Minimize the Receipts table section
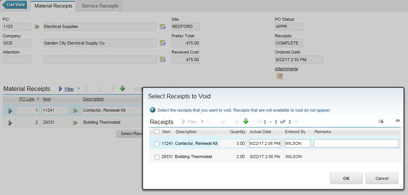Image resolution: width=408 pixels, height=195 pixels. [x=397, y=121]
